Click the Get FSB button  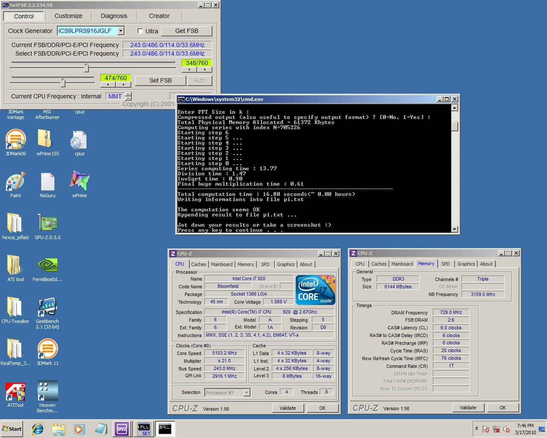click(x=187, y=31)
